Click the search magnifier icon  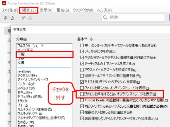[105, 18]
